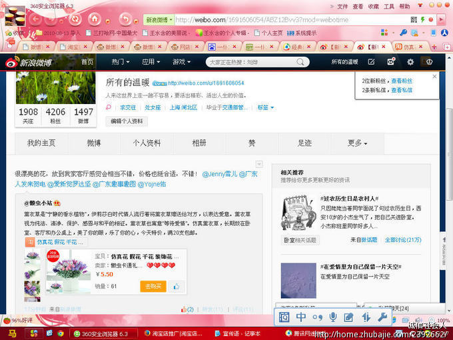Click the input method 中 language icon
This screenshot has width=453, height=340.
(x=301, y=317)
